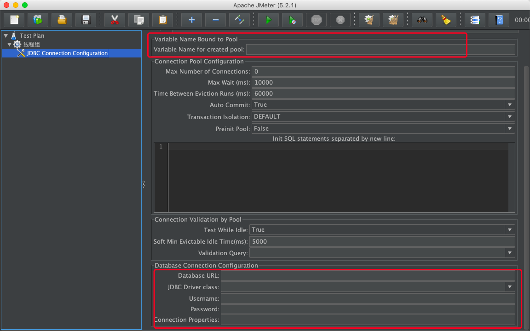Image resolution: width=530 pixels, height=331 pixels.
Task: Search the tree with binoculars icon
Action: tap(422, 20)
